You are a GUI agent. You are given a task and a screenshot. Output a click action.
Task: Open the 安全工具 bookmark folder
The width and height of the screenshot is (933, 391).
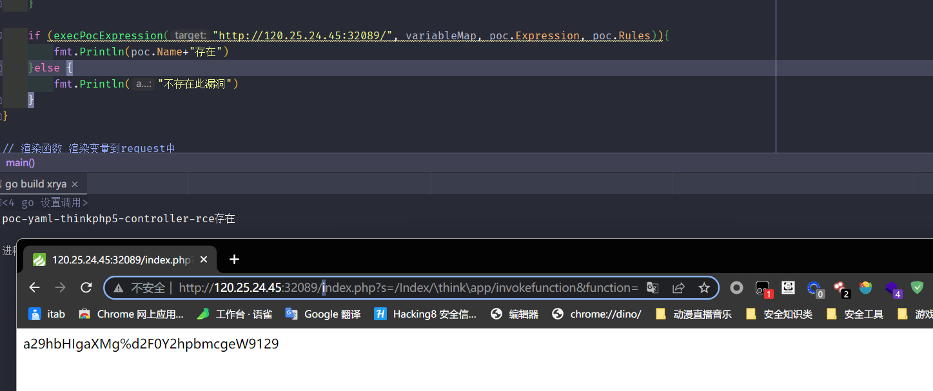point(854,314)
